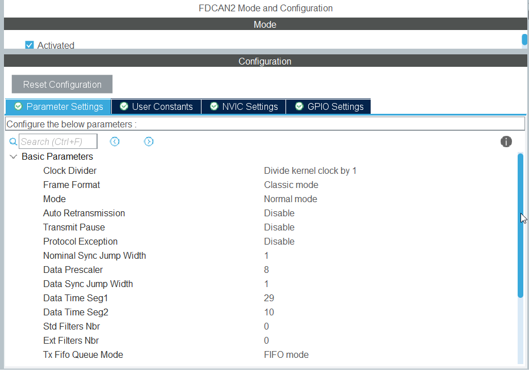The width and height of the screenshot is (529, 372).
Task: Select the Data Prescaler label
Action: 73,270
